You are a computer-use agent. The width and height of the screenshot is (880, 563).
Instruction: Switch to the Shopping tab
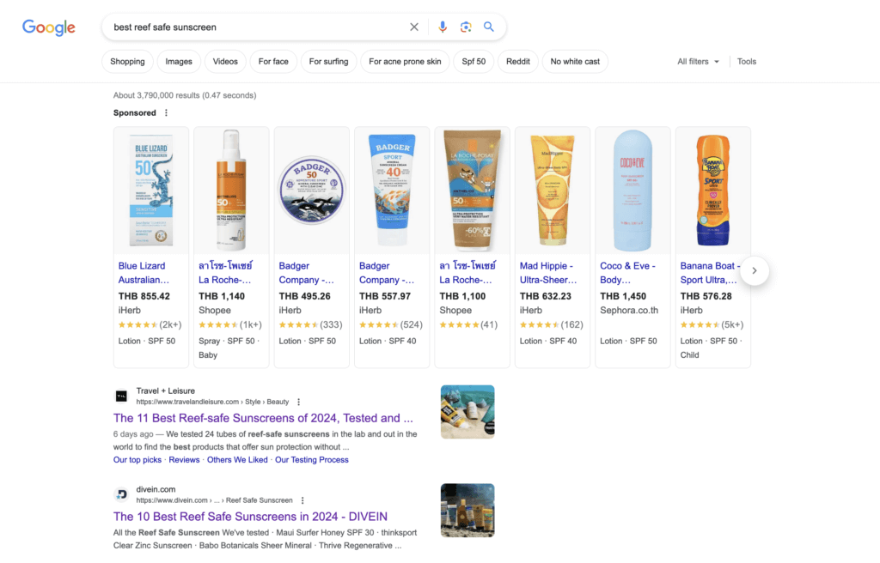click(127, 61)
